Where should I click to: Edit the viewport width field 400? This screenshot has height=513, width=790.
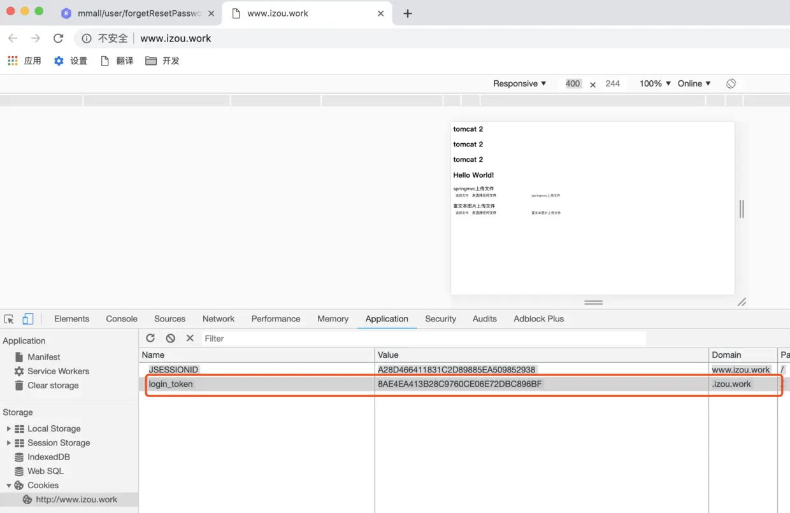[573, 83]
